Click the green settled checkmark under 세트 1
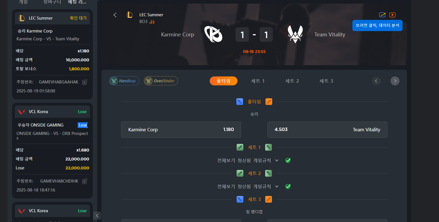Image resolution: width=439 pixels, height=222 pixels. [288, 160]
